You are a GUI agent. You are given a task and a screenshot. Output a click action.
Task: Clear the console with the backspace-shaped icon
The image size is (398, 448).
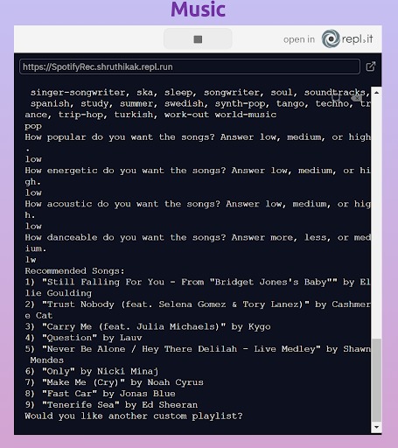click(x=356, y=98)
